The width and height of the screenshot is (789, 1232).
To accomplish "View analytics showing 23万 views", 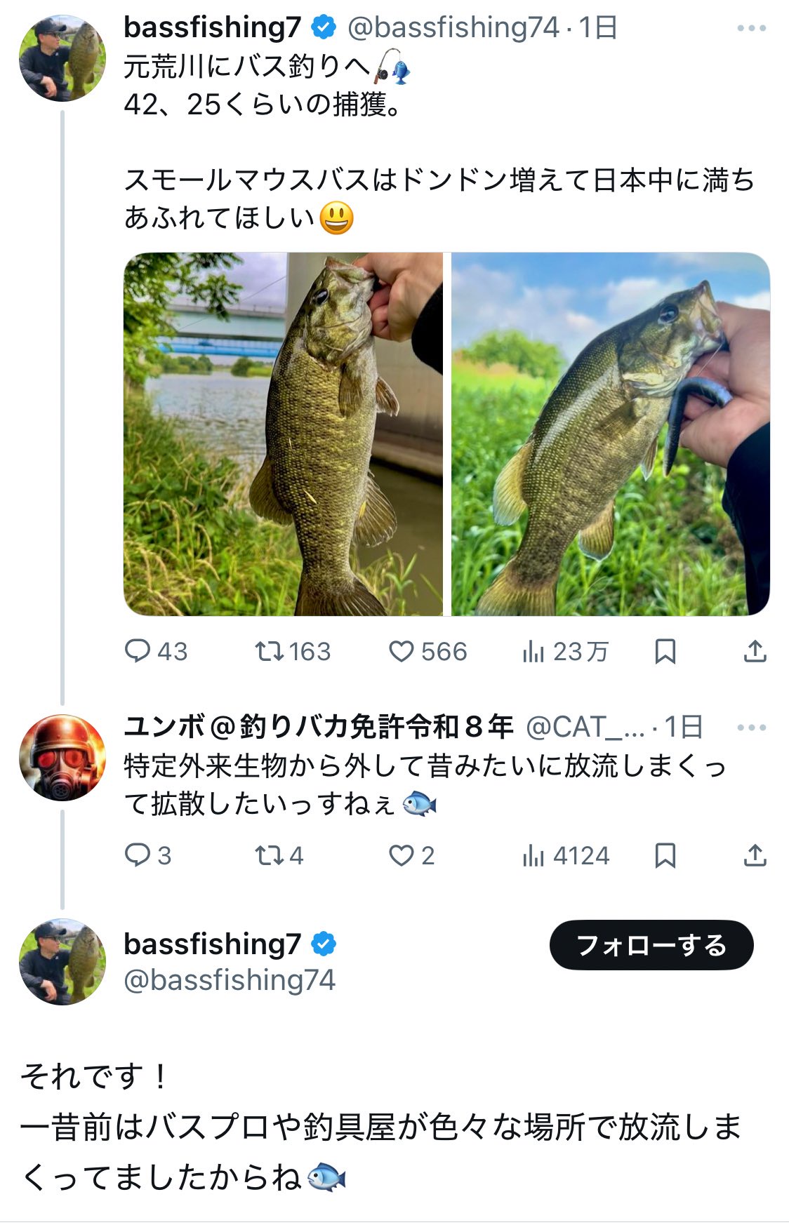I will (533, 652).
